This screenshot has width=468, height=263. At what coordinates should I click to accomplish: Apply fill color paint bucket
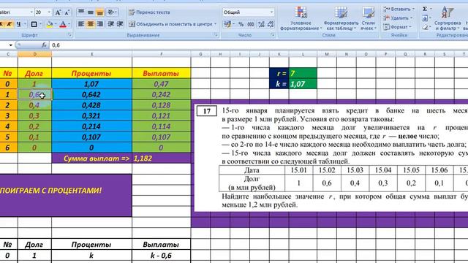pyautogui.click(x=50, y=24)
